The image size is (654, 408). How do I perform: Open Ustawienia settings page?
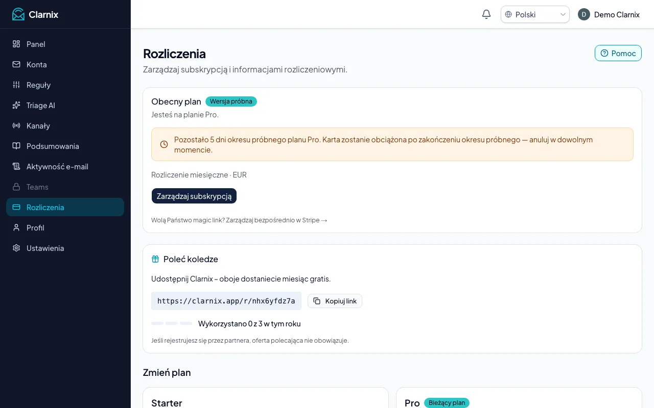pyautogui.click(x=65, y=248)
